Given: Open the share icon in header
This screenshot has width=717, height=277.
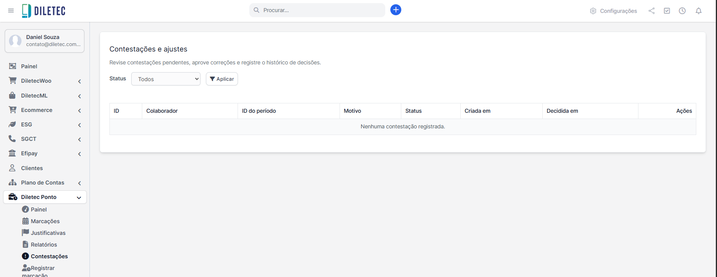Looking at the screenshot, I should 651,11.
